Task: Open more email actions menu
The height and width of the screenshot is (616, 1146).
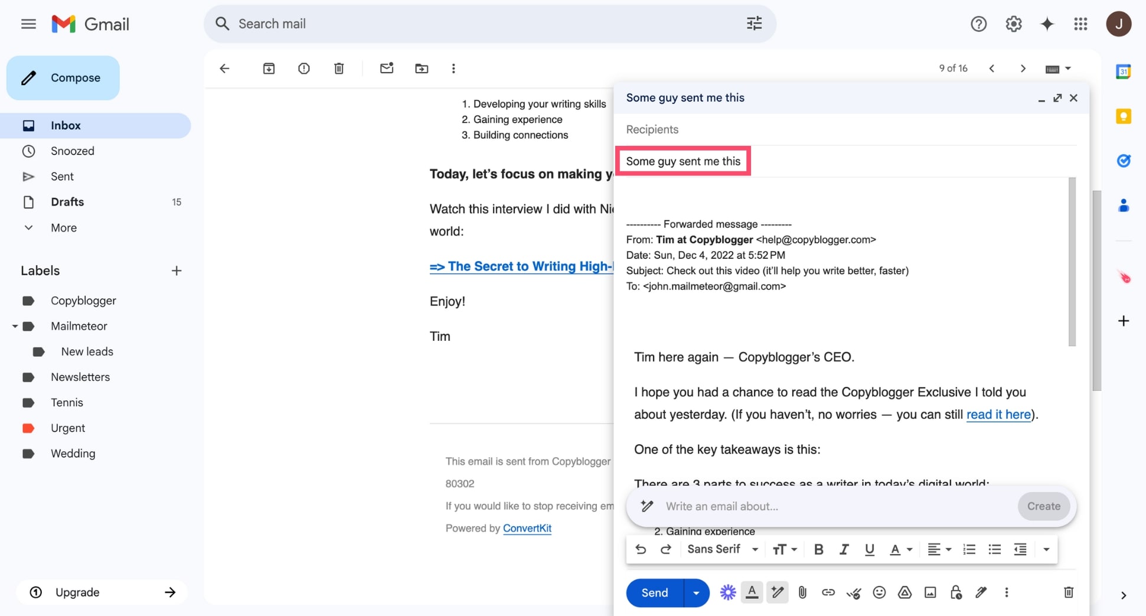Action: (453, 69)
